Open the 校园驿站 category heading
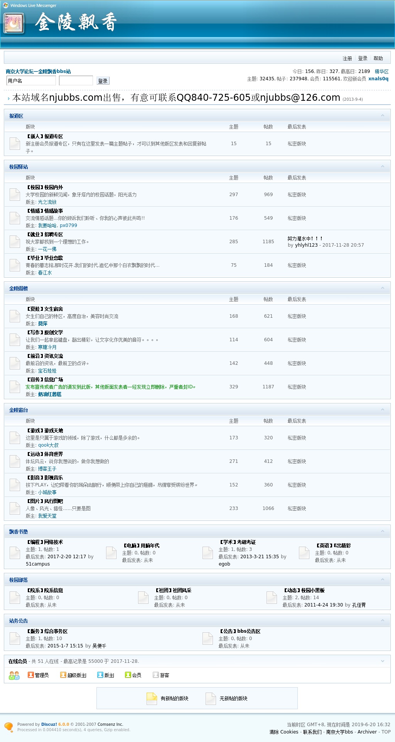 (x=19, y=167)
